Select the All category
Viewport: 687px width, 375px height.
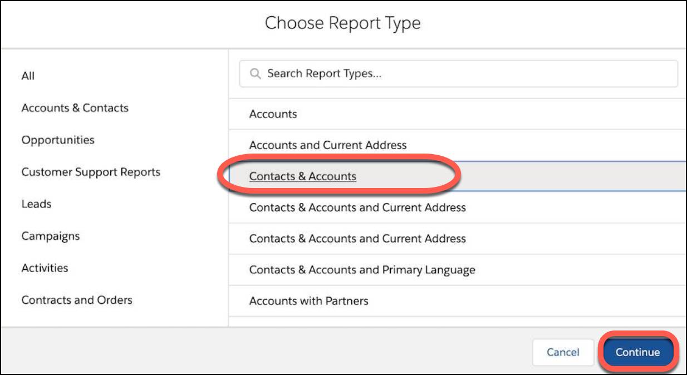(28, 76)
